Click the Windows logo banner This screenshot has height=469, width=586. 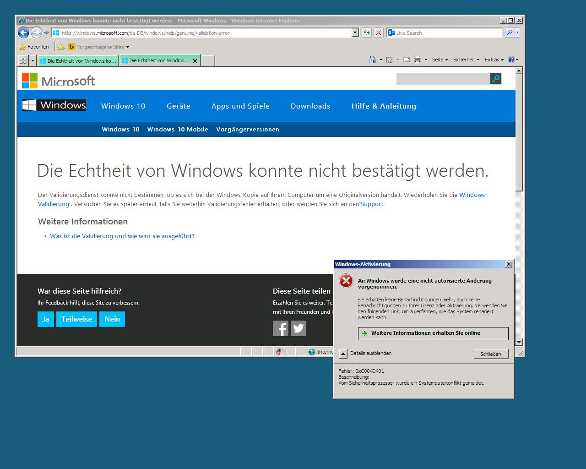click(54, 105)
